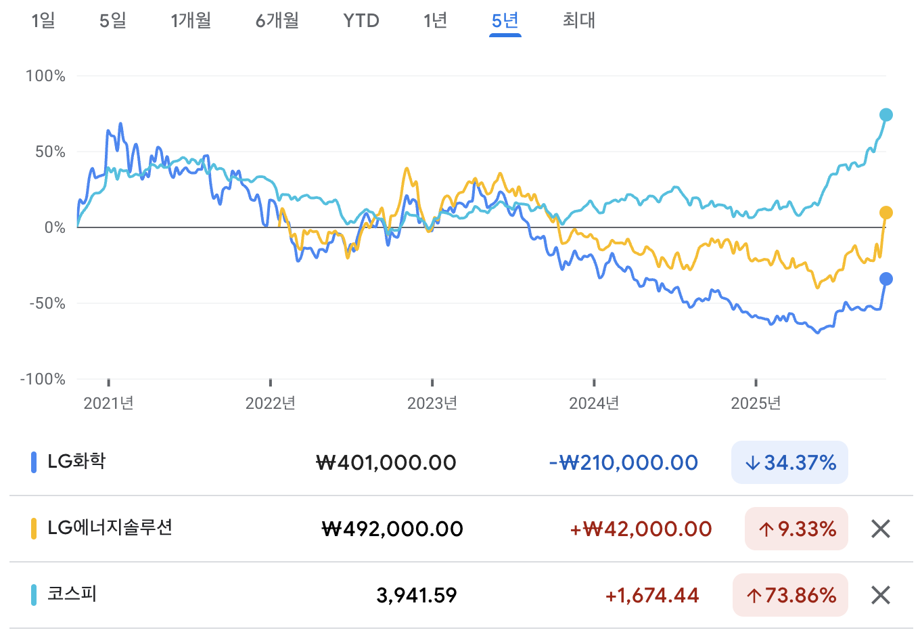Switch chart to YTD view
Viewport: 920px width, 639px height.
tap(361, 20)
